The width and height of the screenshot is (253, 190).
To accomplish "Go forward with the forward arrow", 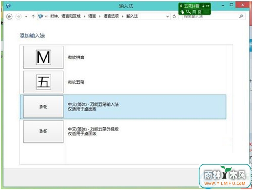I will (18, 16).
